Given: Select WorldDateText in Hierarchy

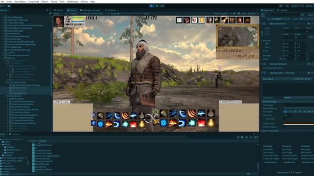Looking at the screenshot, I should (19, 93).
